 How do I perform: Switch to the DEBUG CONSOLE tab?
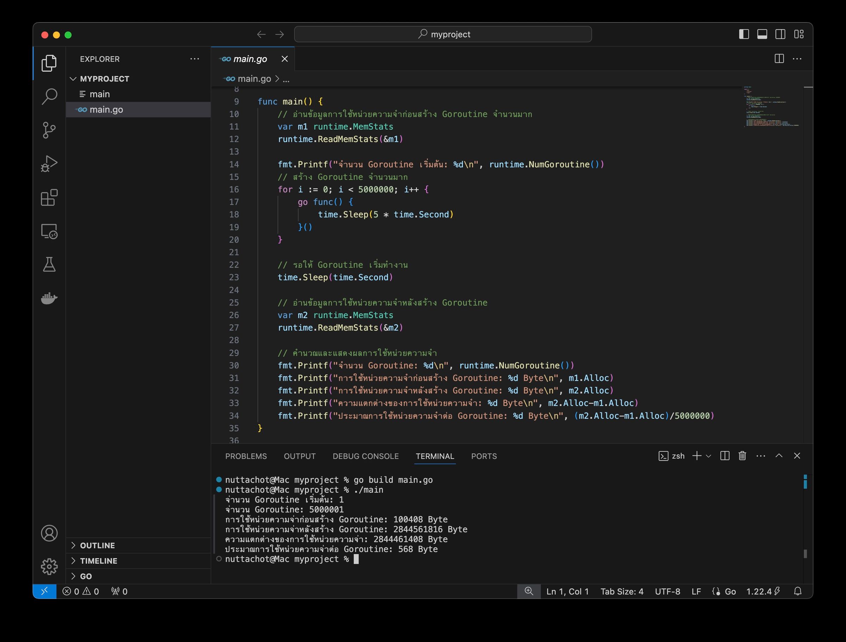point(365,456)
